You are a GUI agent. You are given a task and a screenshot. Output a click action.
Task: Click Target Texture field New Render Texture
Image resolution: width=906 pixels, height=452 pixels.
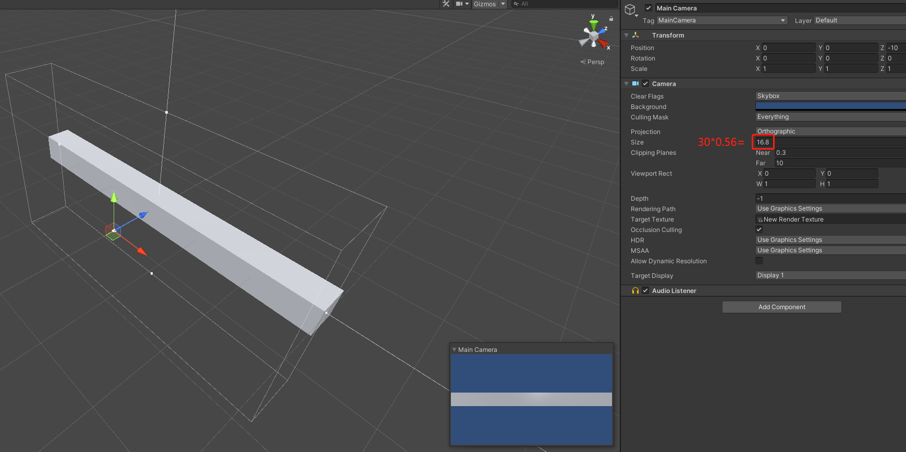point(831,219)
